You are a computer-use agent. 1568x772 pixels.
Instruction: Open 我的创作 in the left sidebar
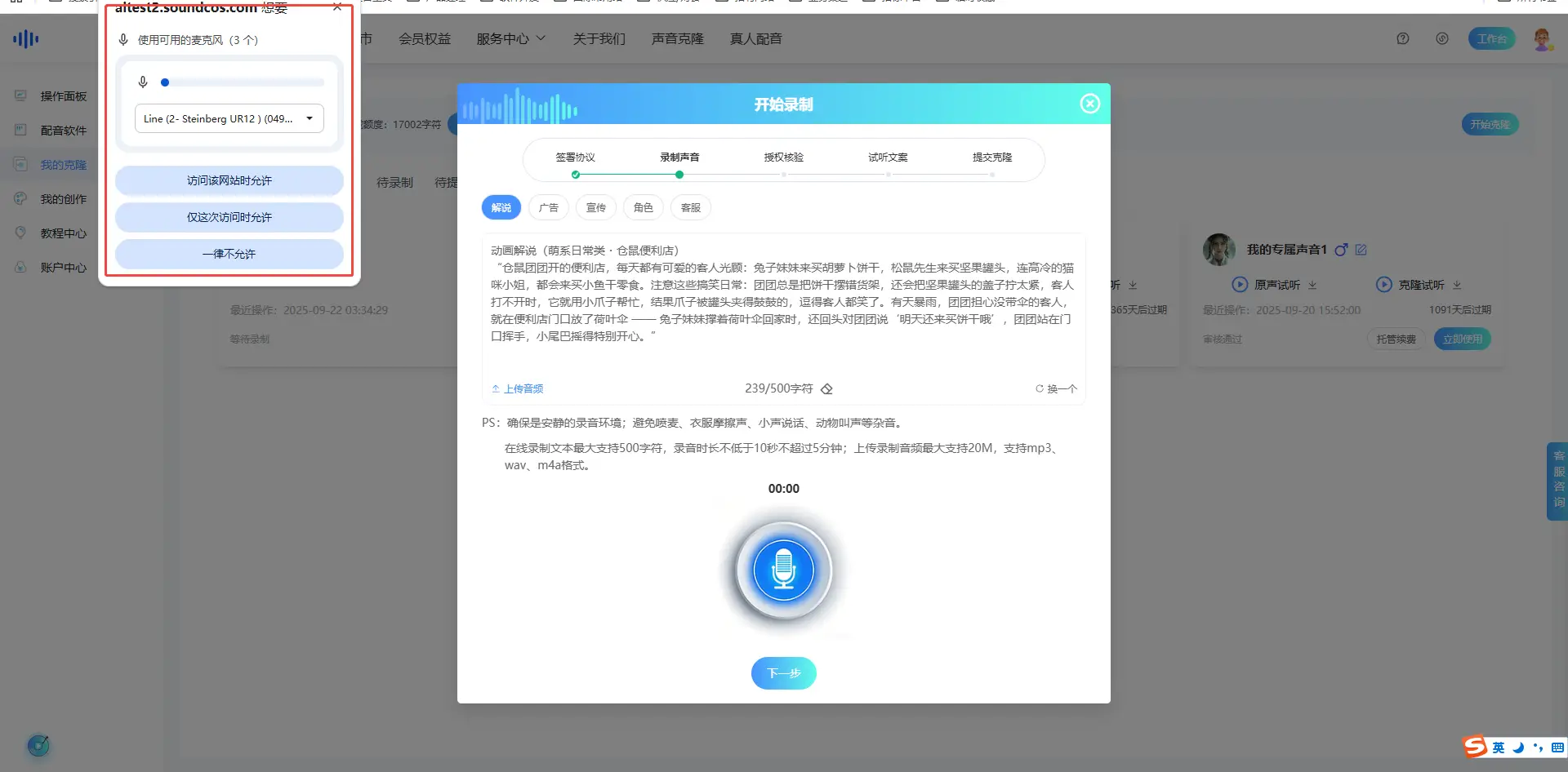(x=63, y=199)
